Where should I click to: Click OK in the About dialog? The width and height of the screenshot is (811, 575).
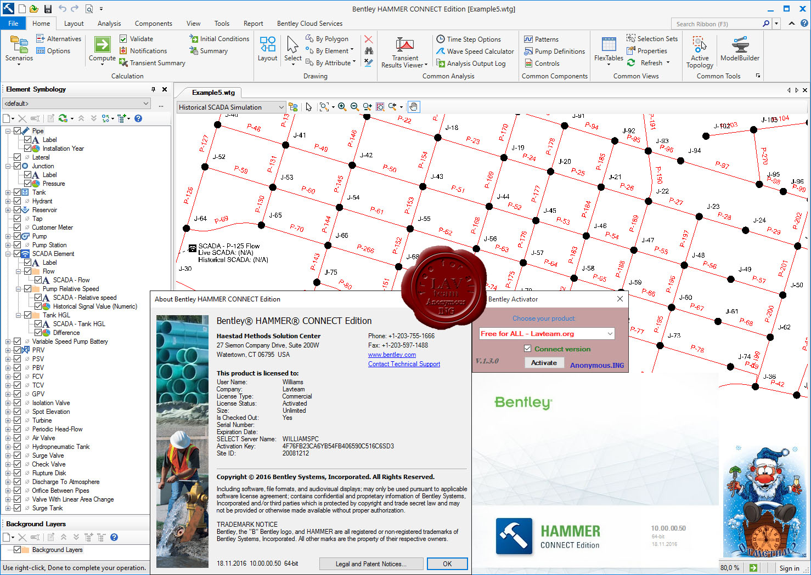pos(447,563)
